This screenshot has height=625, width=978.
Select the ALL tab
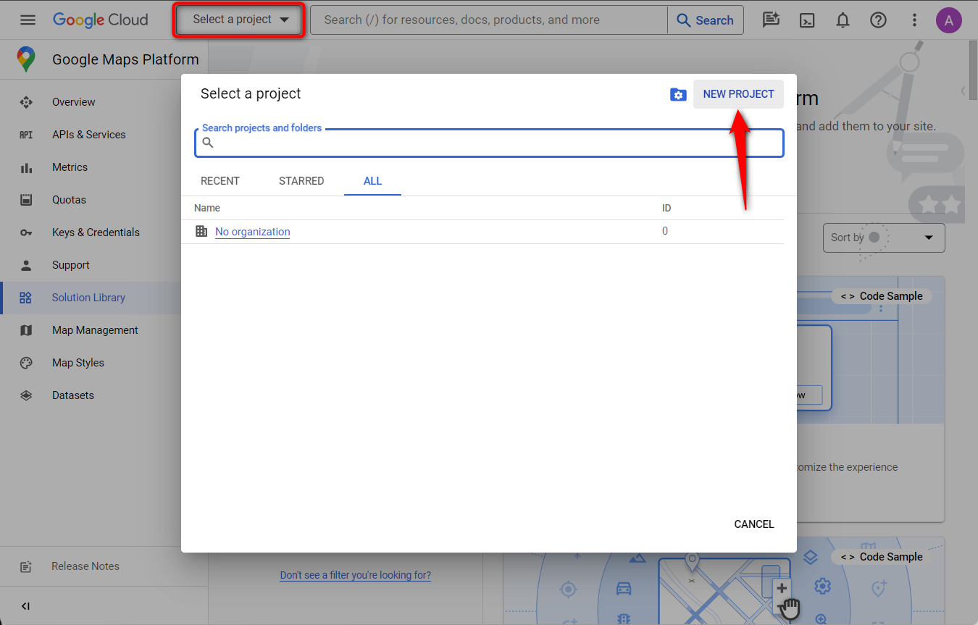(x=372, y=181)
